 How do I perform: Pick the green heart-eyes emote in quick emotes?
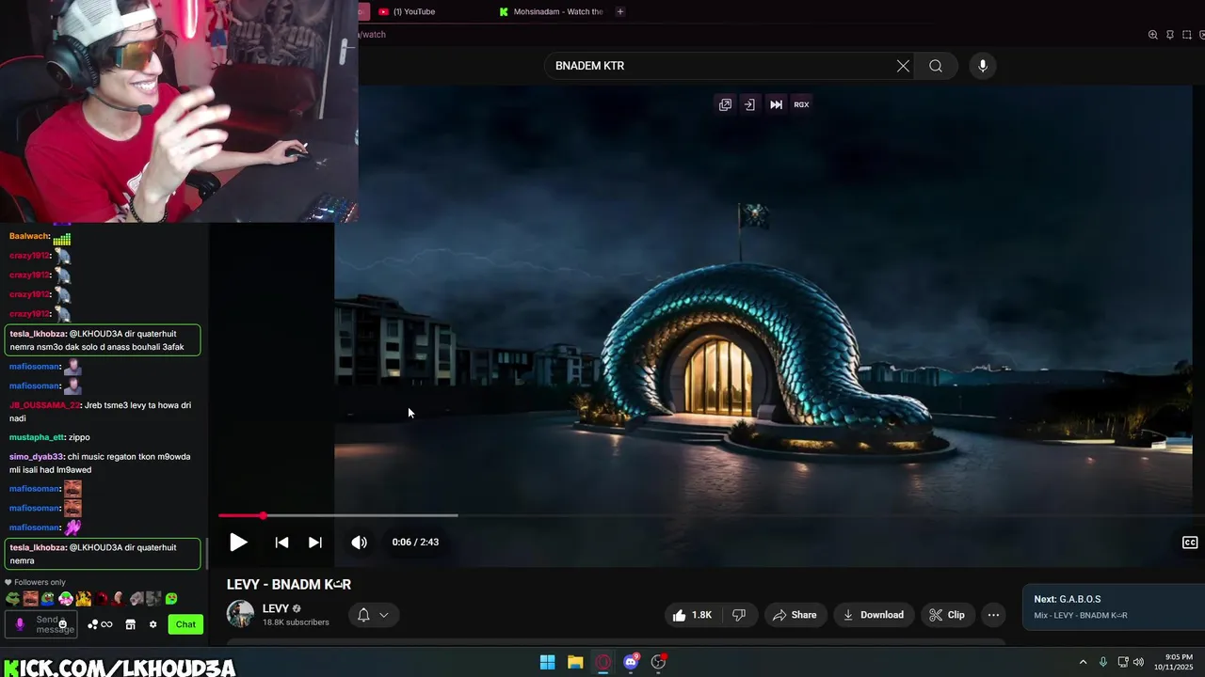[171, 599]
